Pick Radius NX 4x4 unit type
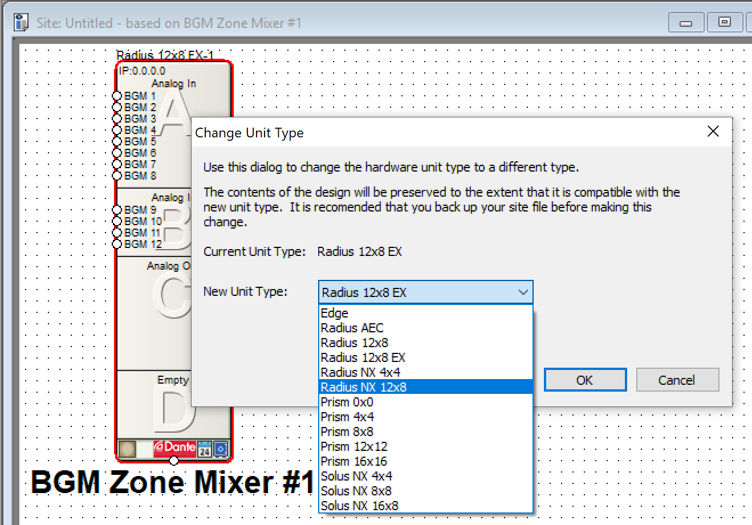Viewport: 752px width, 525px height. [425, 372]
